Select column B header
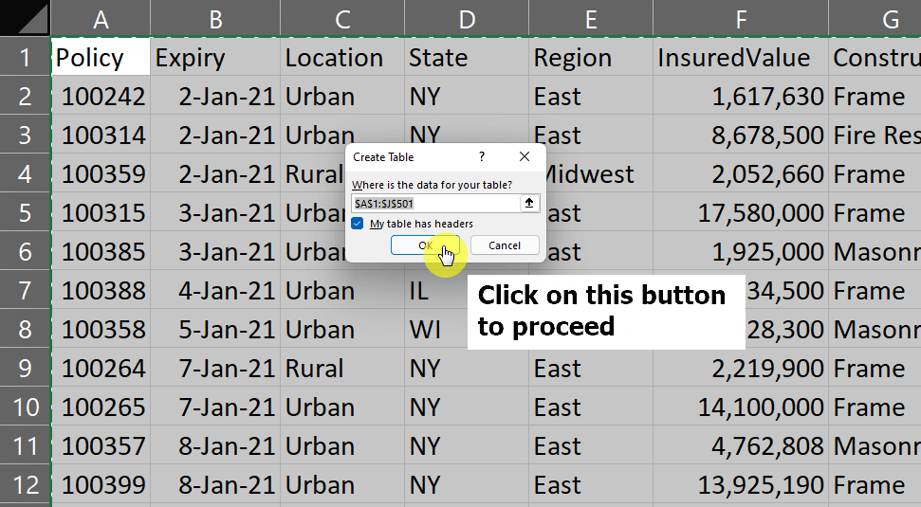This screenshot has height=507, width=921. pyautogui.click(x=215, y=18)
